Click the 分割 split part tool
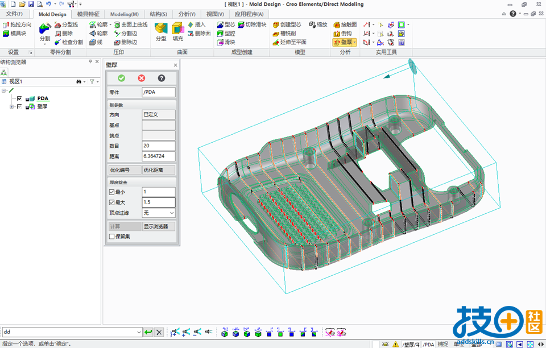The image size is (546, 348). pyautogui.click(x=45, y=32)
